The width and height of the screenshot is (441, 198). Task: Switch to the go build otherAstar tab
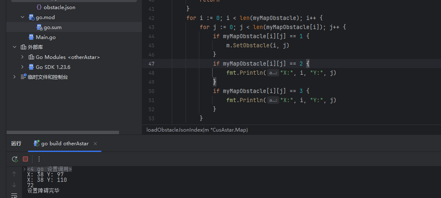pyautogui.click(x=65, y=144)
